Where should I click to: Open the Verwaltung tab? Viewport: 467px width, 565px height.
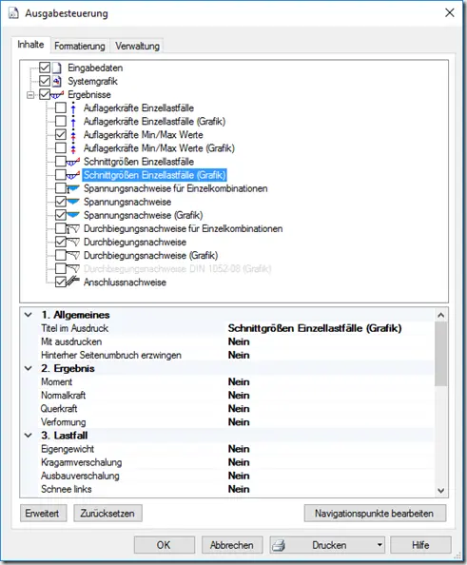click(x=137, y=46)
